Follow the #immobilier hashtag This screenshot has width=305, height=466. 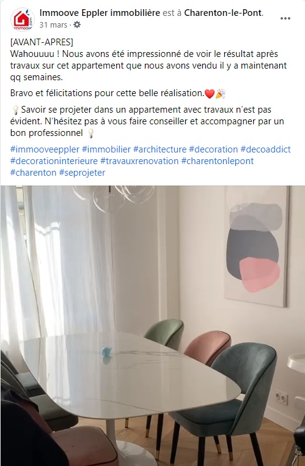click(106, 149)
